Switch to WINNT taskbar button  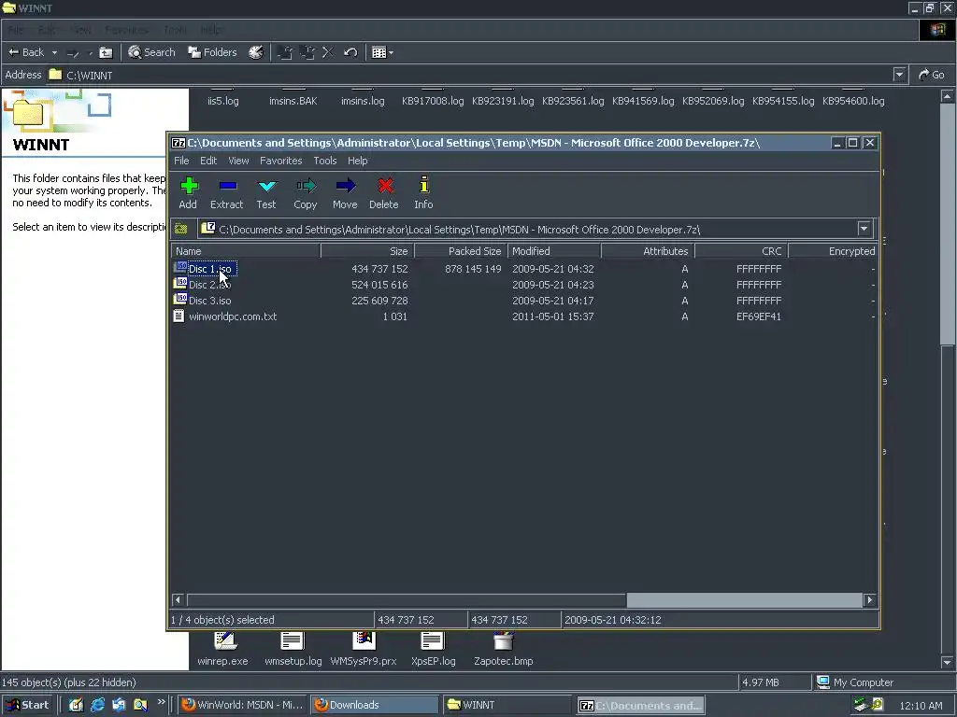(507, 705)
